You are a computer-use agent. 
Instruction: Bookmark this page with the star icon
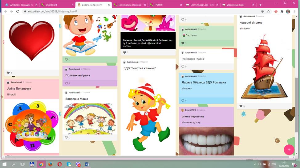[269, 11]
